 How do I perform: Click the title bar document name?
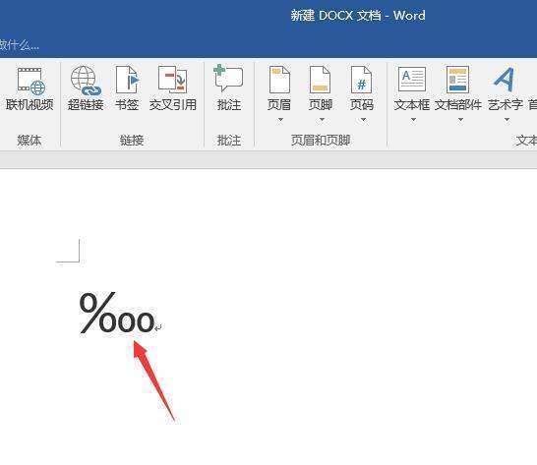[358, 16]
